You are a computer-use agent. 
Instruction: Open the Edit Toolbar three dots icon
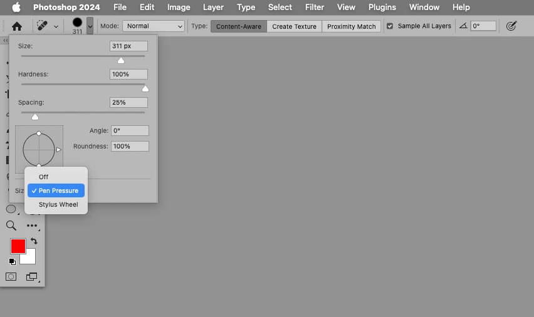coord(32,226)
